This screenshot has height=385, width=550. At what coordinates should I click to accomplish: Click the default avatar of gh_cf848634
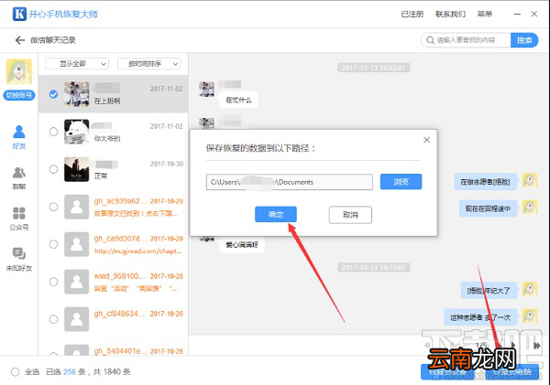coord(76,319)
